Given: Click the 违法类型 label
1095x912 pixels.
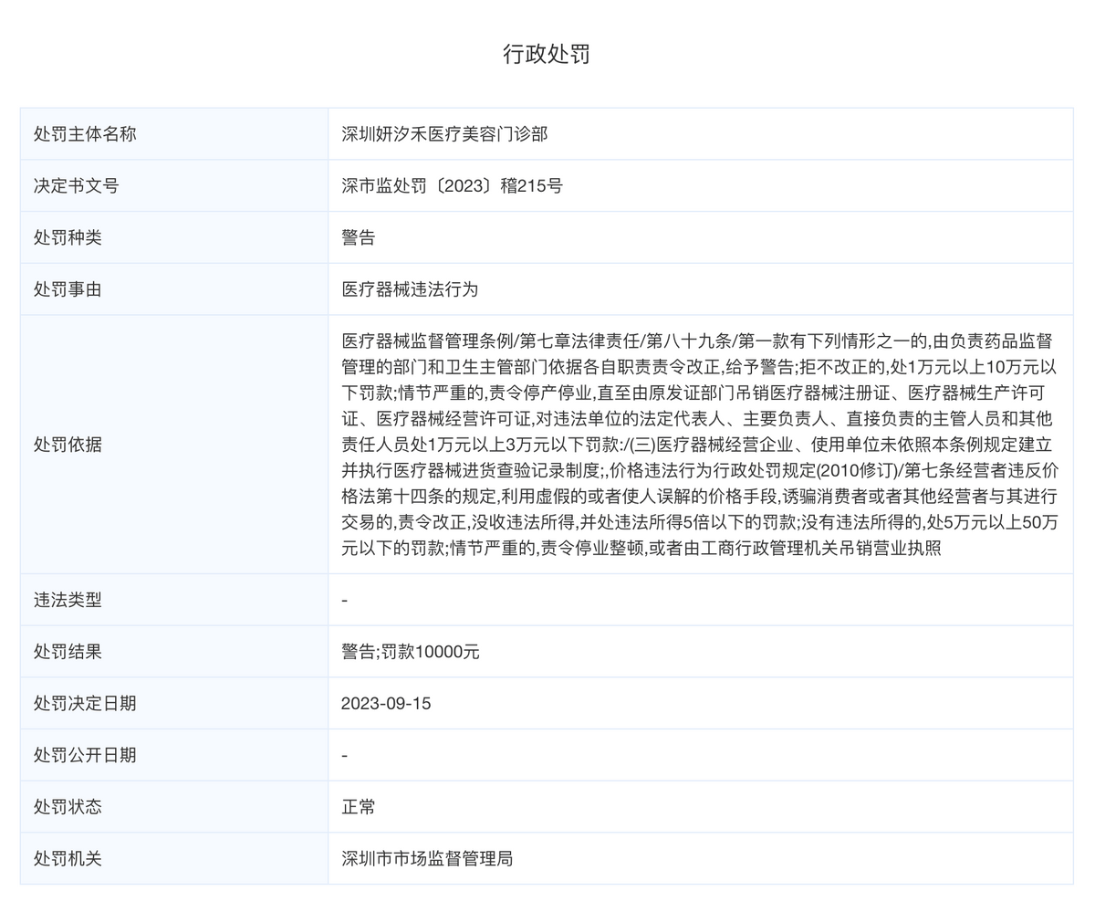Looking at the screenshot, I should 68,600.
